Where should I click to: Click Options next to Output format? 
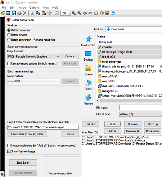(x=70, y=56)
